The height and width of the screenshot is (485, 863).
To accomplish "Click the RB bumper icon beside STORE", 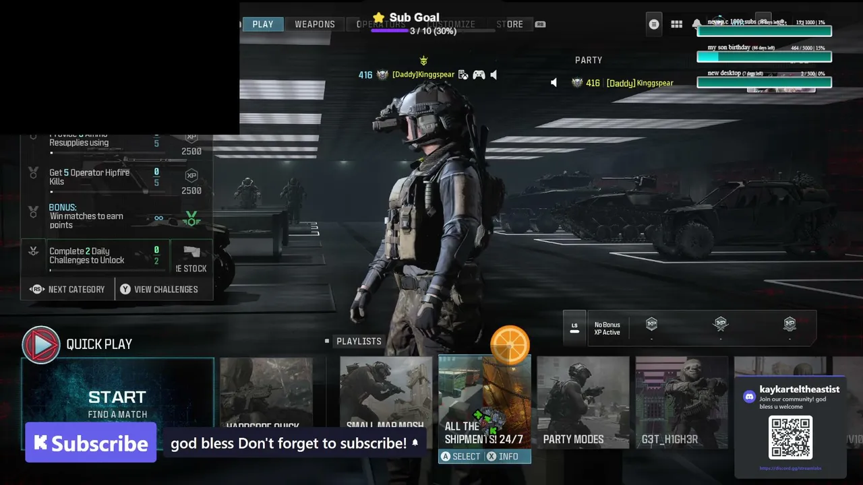I will pos(540,24).
